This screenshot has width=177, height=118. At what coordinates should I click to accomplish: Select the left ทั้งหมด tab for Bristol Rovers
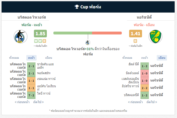click(x=14, y=58)
